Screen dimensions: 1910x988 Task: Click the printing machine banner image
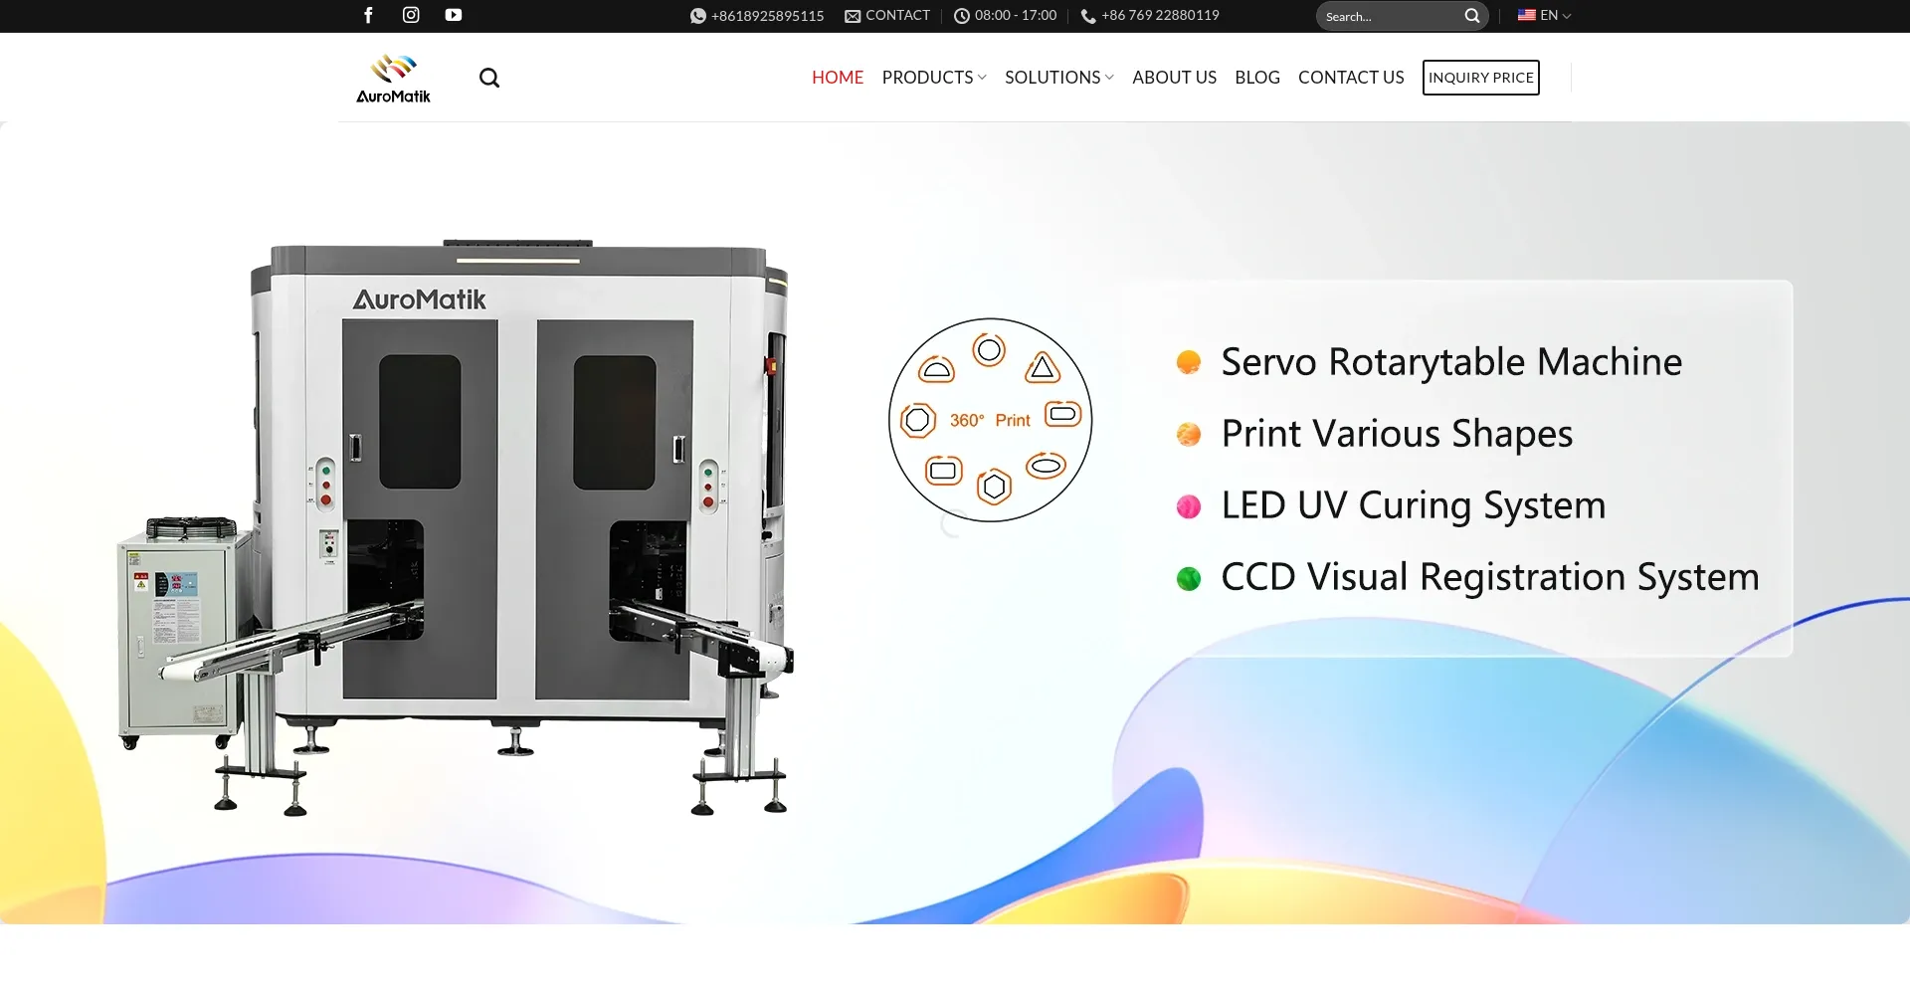pyautogui.click(x=458, y=527)
